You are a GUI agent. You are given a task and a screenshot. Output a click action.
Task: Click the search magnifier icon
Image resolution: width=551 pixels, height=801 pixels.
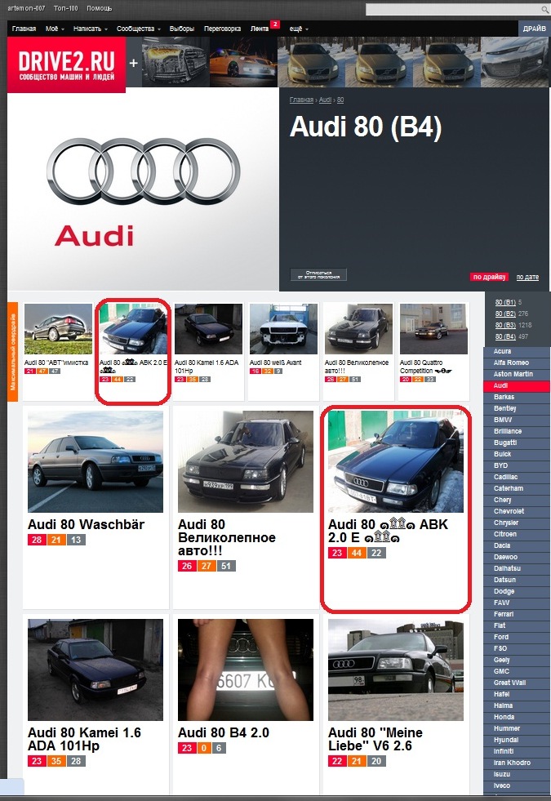544,9
